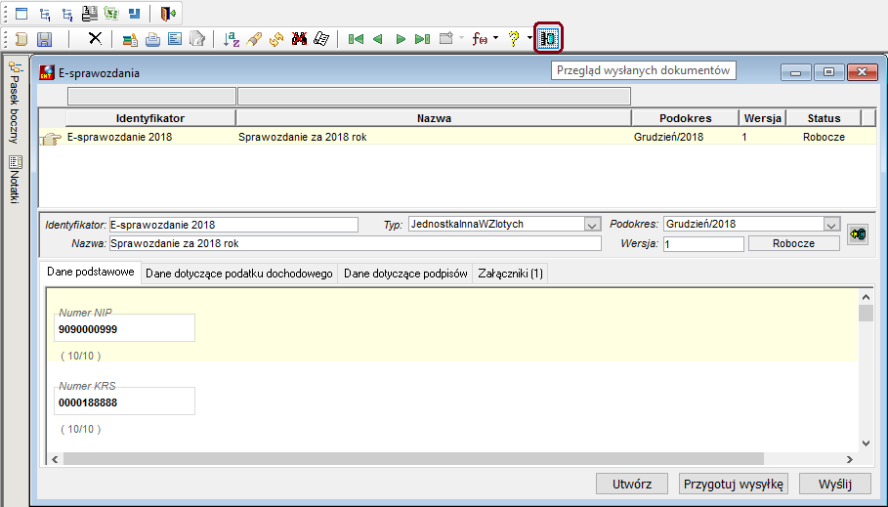Refresh data with orange arrows icon
This screenshot has width=888, height=507.
click(276, 39)
